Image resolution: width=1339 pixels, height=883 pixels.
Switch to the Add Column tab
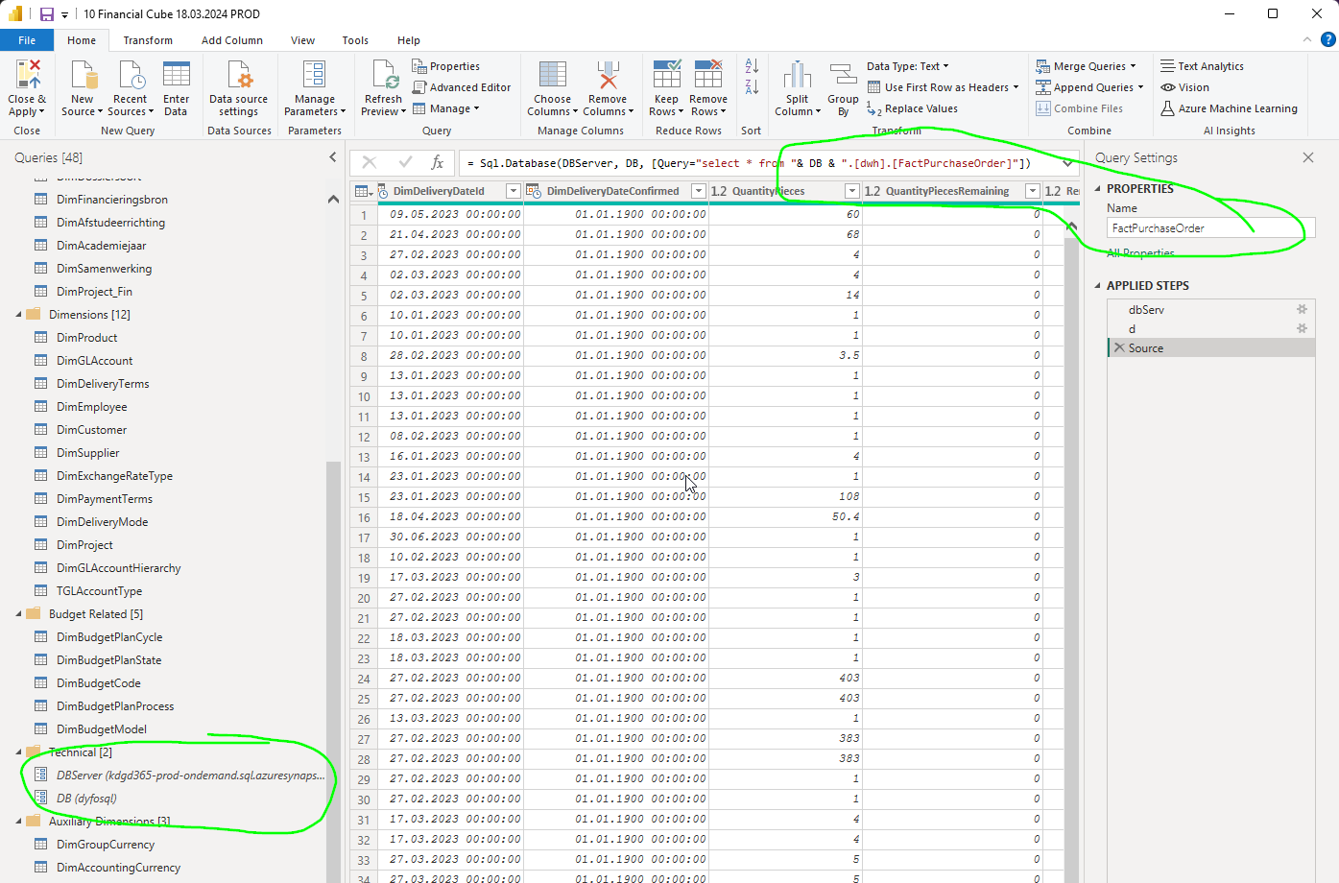point(232,40)
